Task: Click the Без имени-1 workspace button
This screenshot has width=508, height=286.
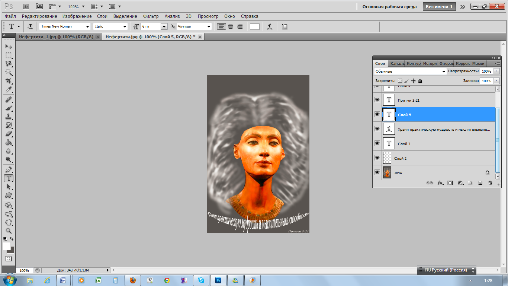Action: click(x=439, y=7)
